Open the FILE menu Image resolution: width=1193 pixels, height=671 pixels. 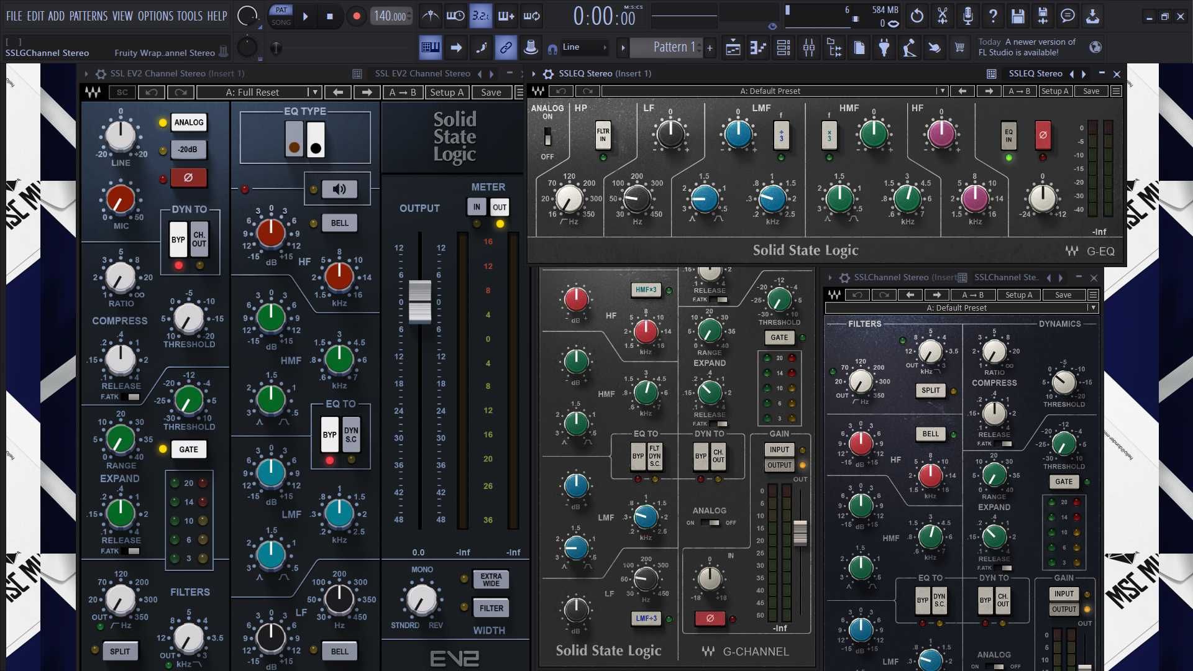[14, 16]
